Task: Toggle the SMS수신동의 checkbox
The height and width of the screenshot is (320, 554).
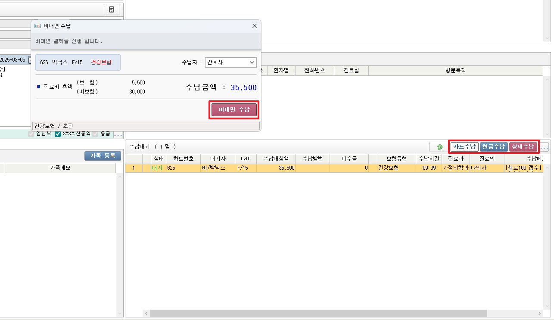Action: pos(58,134)
